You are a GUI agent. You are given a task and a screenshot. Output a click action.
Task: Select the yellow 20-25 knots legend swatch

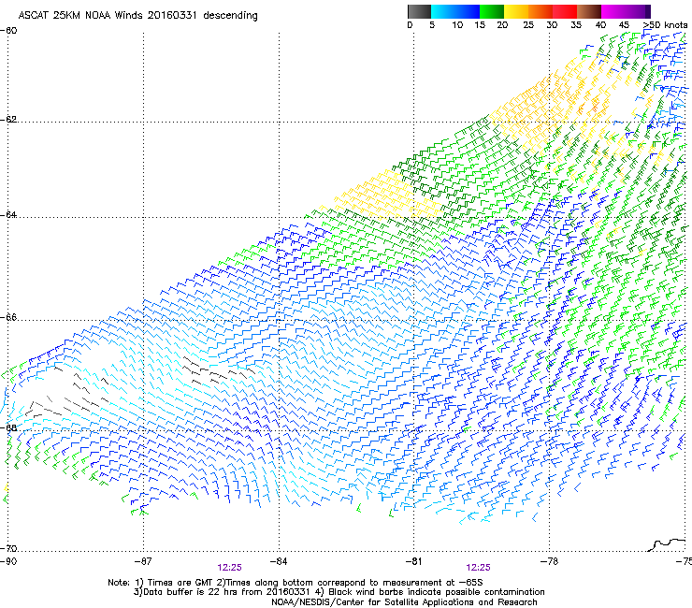[516, 11]
